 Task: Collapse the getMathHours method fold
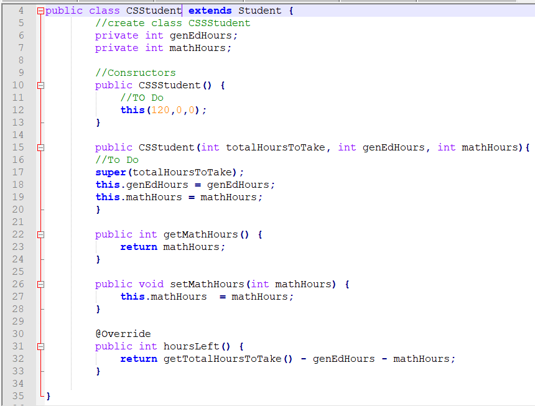pos(40,234)
